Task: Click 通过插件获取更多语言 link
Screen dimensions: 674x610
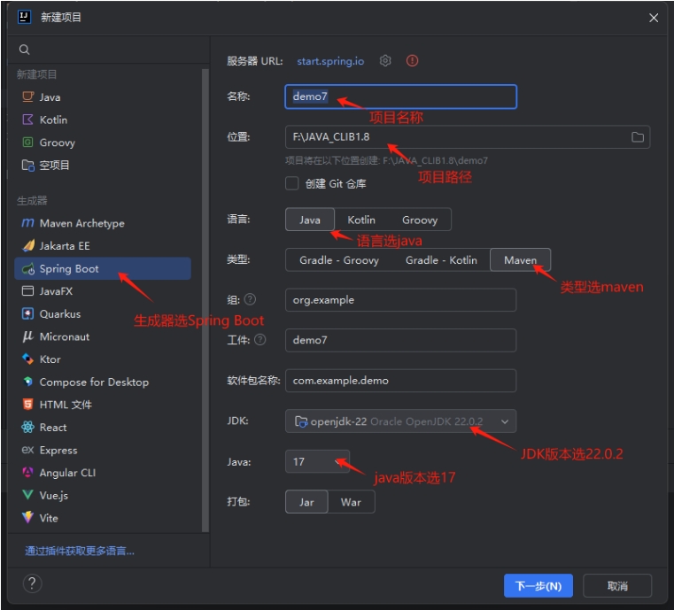Action: click(80, 552)
